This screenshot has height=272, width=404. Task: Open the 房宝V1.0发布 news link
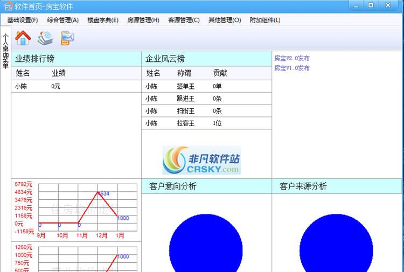(x=292, y=68)
